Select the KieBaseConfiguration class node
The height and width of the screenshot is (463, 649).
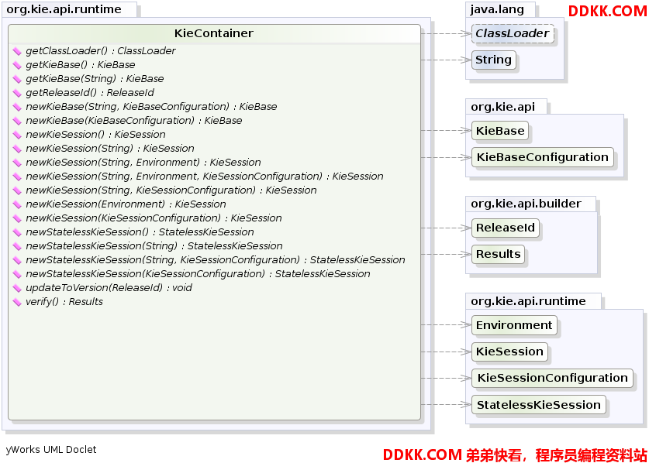pos(542,157)
